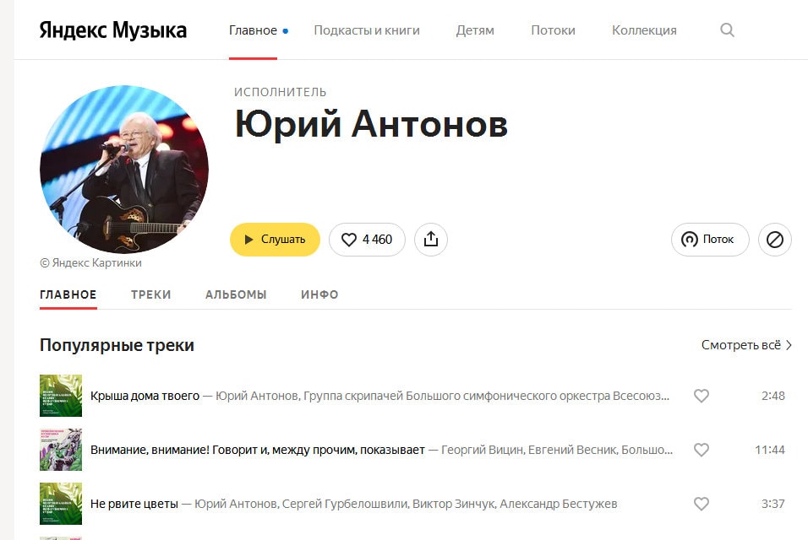
Task: Open the Детям menu section
Action: [x=475, y=30]
